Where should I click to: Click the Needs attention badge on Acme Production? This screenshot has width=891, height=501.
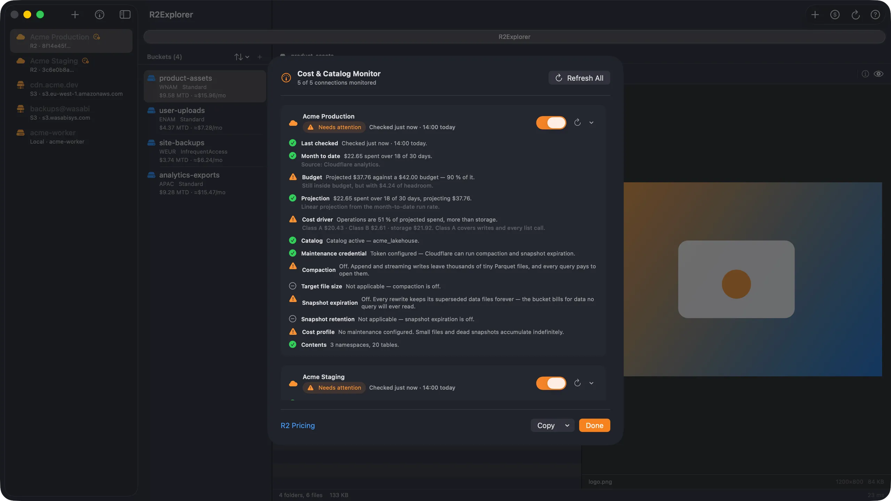pos(334,127)
